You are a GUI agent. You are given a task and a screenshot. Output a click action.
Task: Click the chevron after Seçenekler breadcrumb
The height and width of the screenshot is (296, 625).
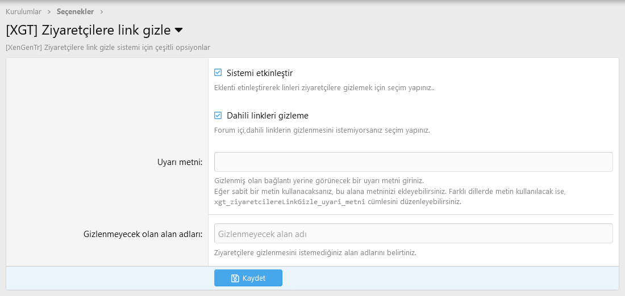tap(101, 11)
